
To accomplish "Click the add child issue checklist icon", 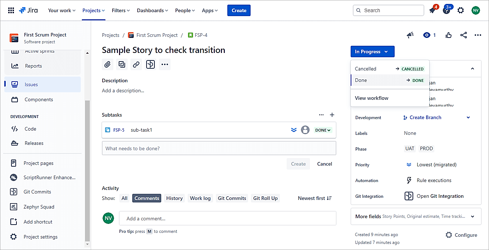I will click(122, 64).
